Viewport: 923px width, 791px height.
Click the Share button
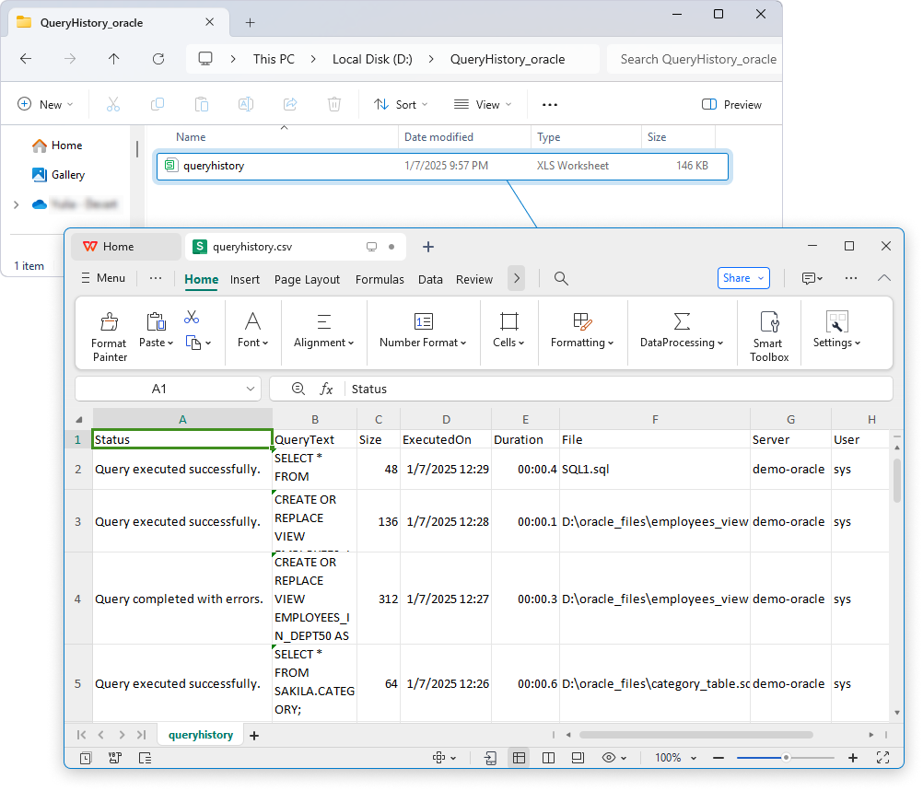[x=743, y=278]
